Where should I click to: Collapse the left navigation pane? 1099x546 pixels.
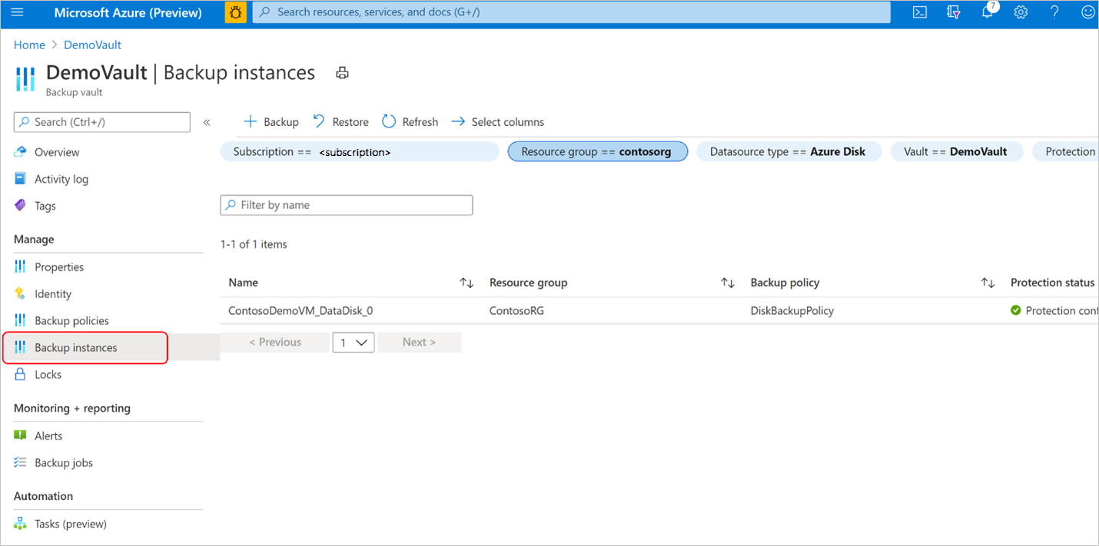(x=207, y=122)
